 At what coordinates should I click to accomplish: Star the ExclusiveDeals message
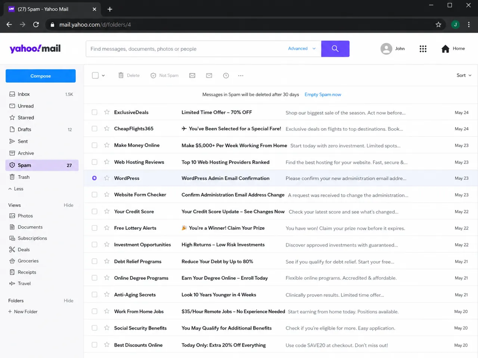[107, 112]
